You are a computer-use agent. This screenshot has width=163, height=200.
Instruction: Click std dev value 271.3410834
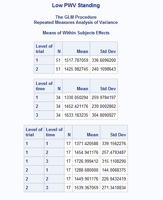point(114,188)
